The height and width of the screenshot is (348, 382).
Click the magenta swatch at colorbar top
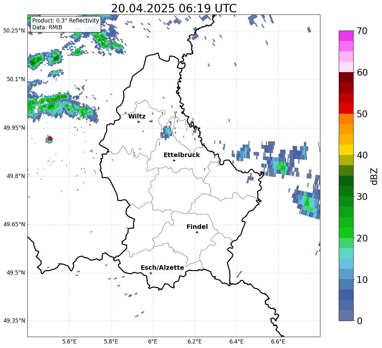click(346, 36)
